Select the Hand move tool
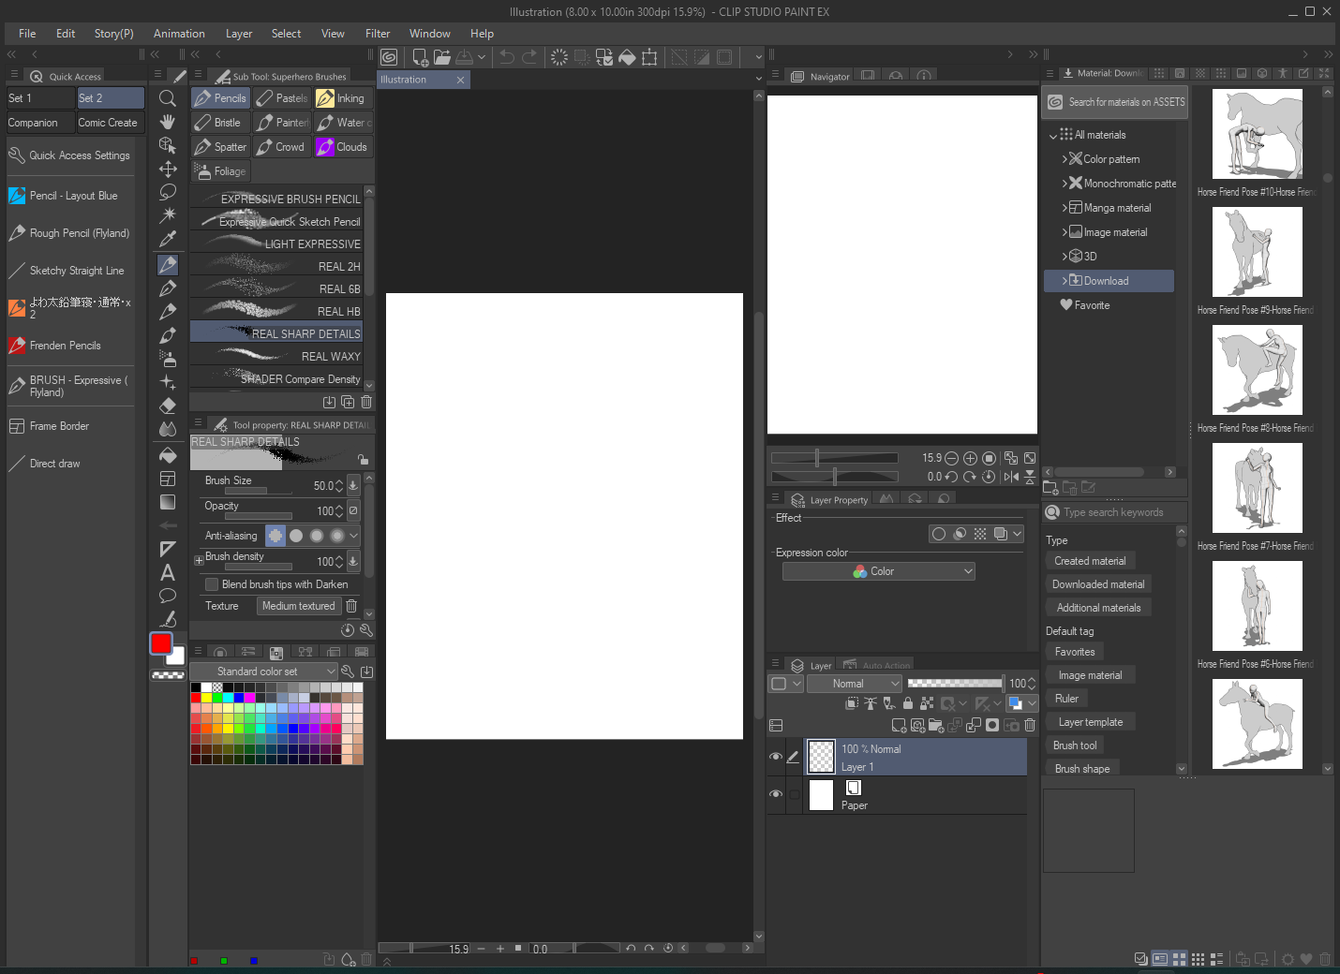The width and height of the screenshot is (1340, 974). pos(168,122)
